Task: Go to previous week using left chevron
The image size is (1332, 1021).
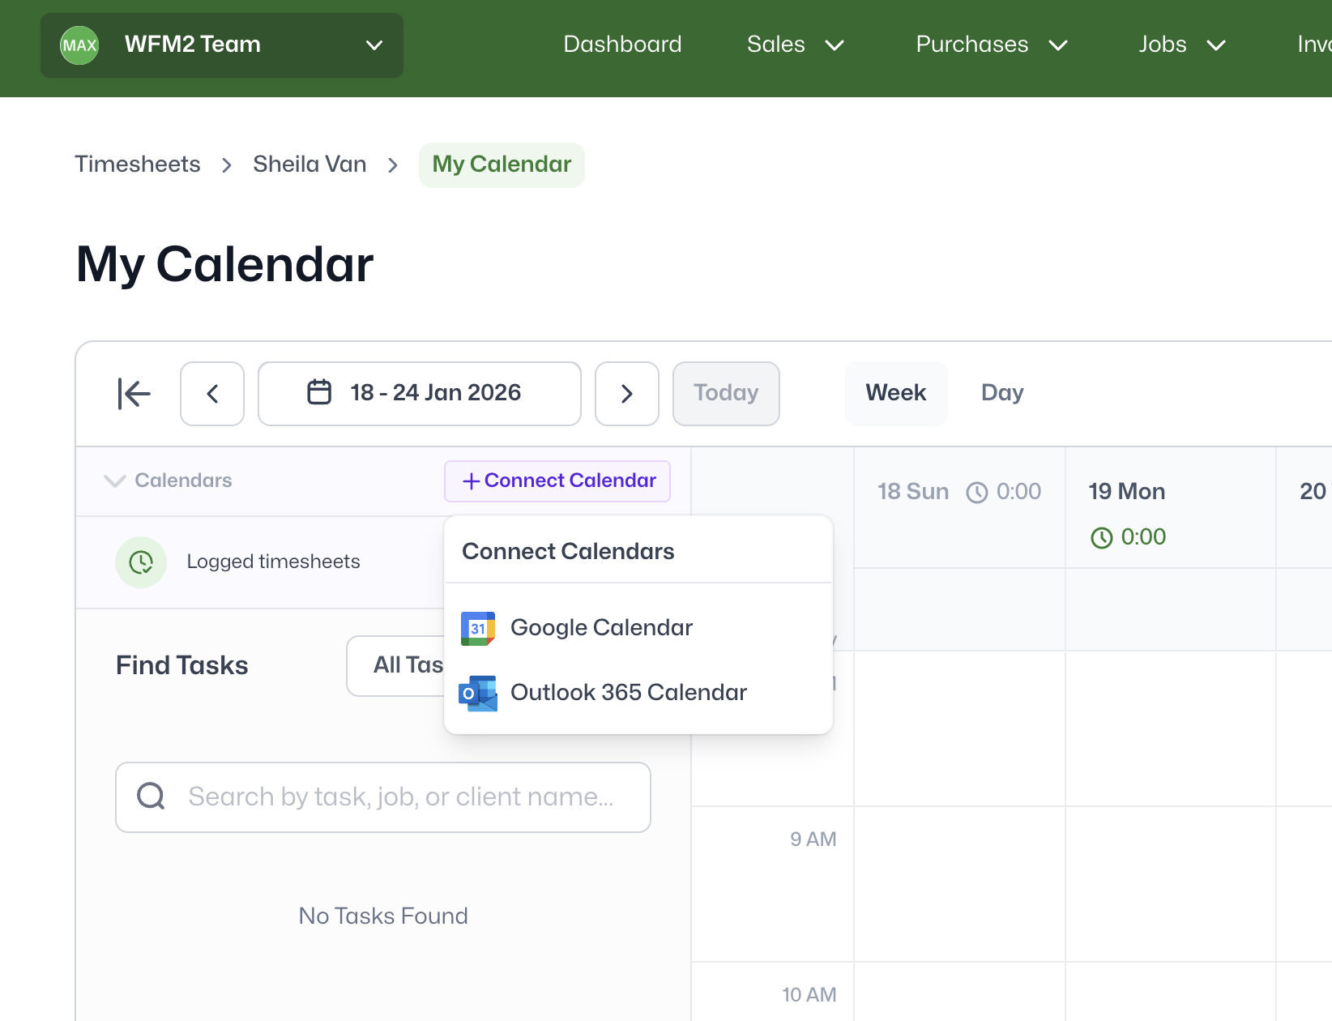Action: tap(212, 394)
